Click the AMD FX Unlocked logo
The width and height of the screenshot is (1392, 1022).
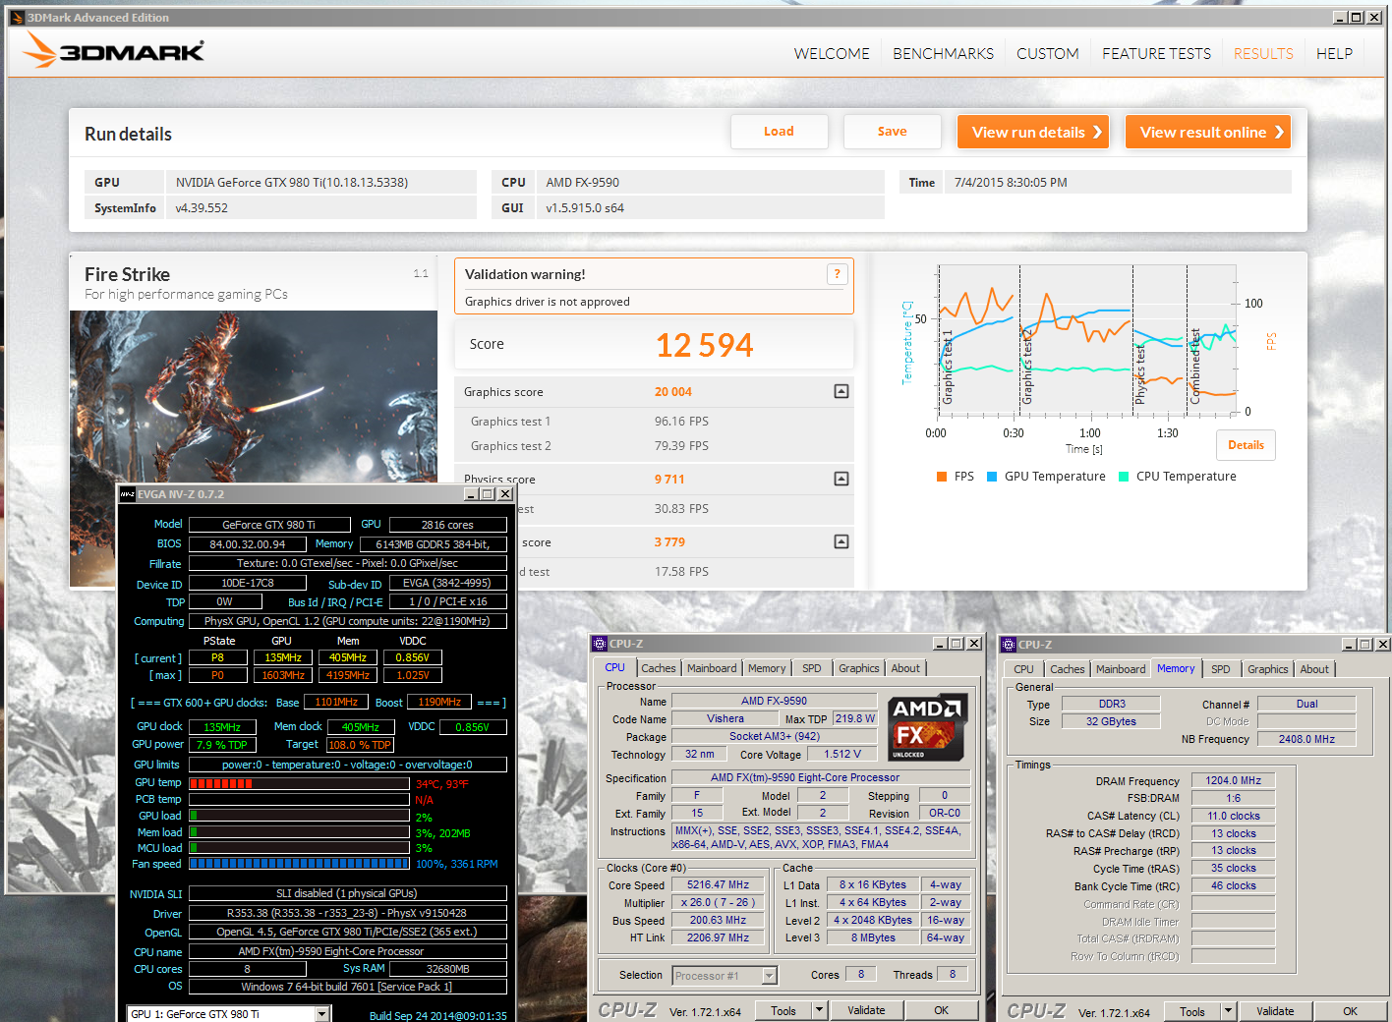927,727
